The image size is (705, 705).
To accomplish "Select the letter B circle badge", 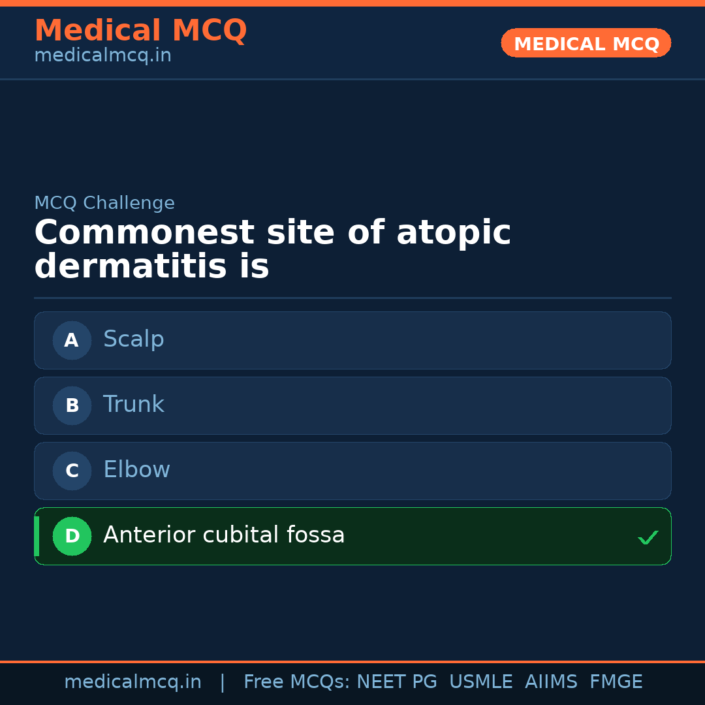I will click(x=72, y=405).
